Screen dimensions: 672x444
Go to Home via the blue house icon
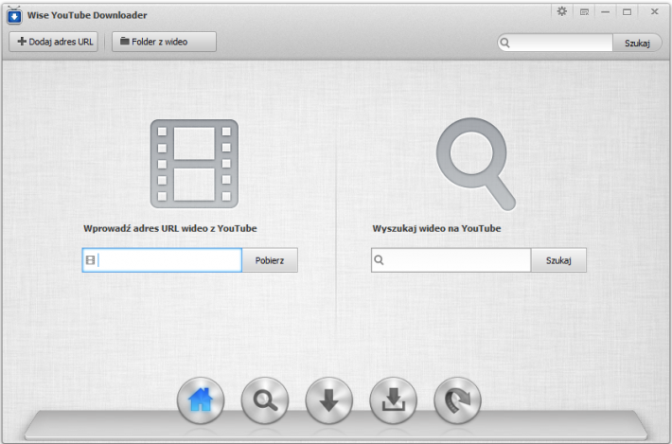pyautogui.click(x=201, y=400)
